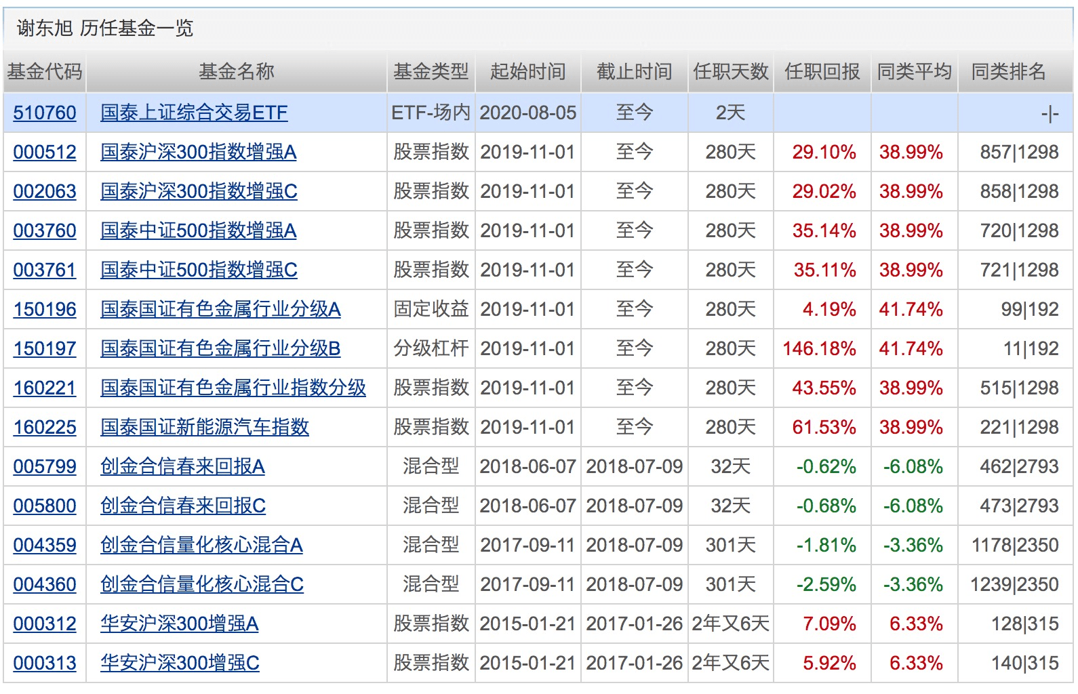Image resolution: width=1078 pixels, height=694 pixels.
Task: Open fund code link 005799
Action: coord(45,466)
